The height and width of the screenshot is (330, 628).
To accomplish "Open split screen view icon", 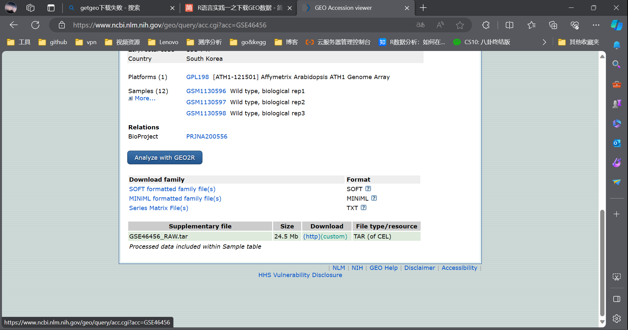I will (509, 25).
